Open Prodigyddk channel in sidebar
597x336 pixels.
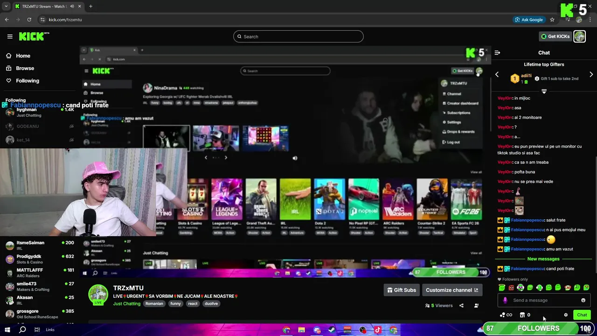tap(40, 259)
